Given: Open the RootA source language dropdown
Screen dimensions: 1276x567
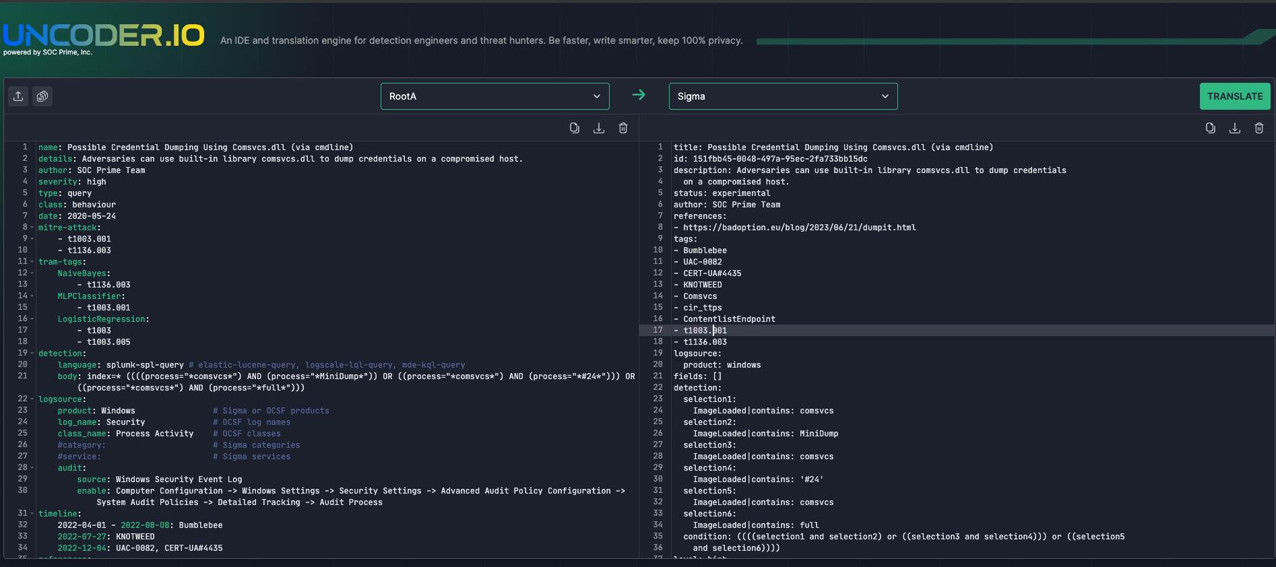Looking at the screenshot, I should [x=495, y=96].
